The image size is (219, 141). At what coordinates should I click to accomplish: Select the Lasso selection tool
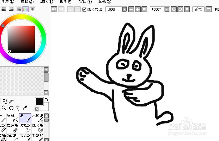coord(4,101)
